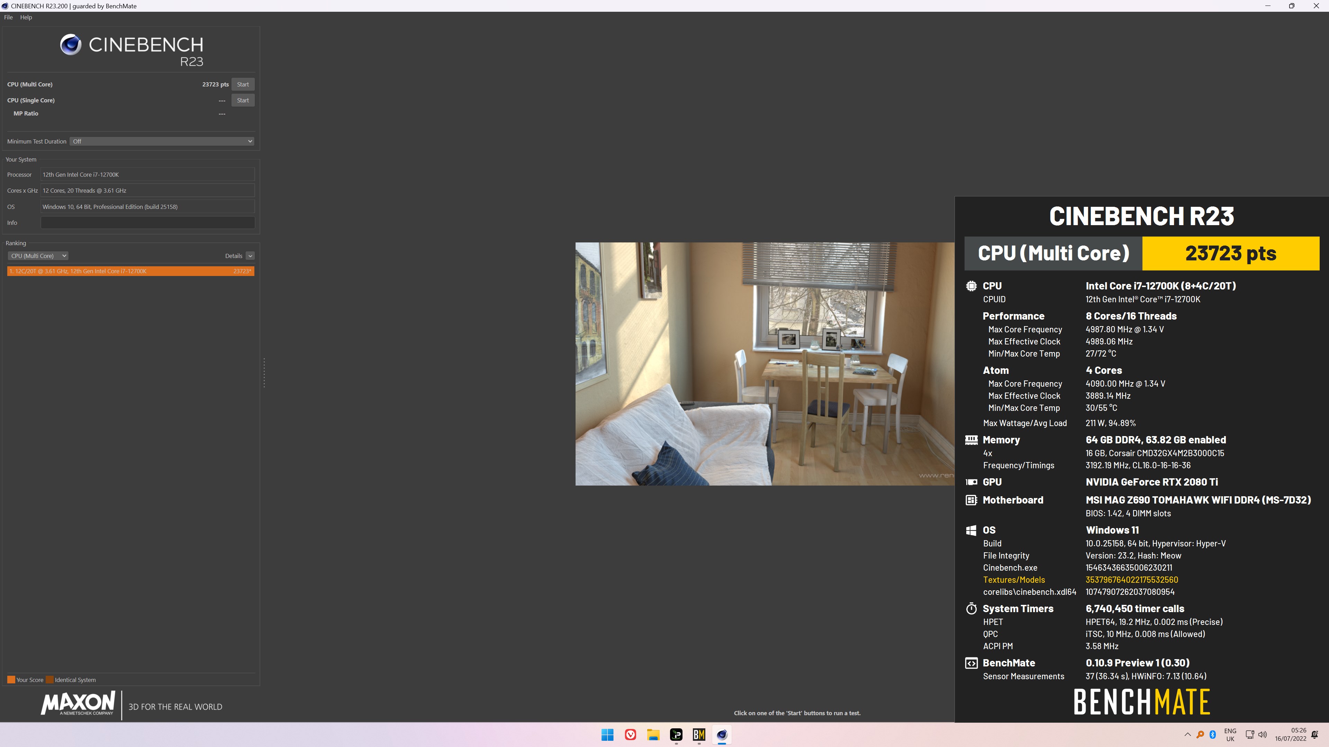This screenshot has width=1329, height=747.
Task: Click the CPU chip icon in BenchMate panel
Action: click(x=971, y=286)
